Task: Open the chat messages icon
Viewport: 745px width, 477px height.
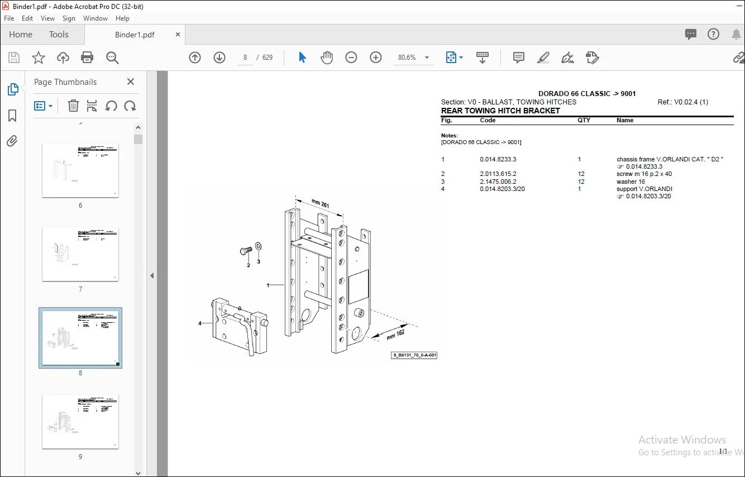Action: (691, 34)
